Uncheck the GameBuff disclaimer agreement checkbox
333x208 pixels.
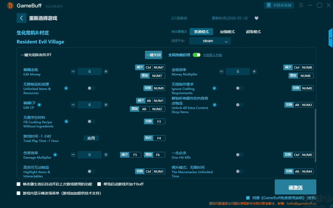pyautogui.click(x=248, y=198)
